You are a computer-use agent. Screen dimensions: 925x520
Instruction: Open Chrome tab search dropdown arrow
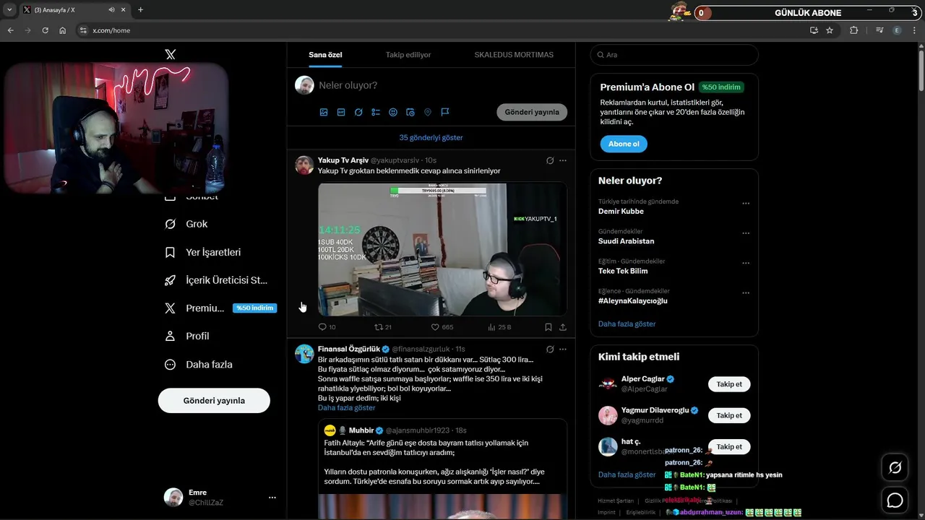[x=9, y=10]
